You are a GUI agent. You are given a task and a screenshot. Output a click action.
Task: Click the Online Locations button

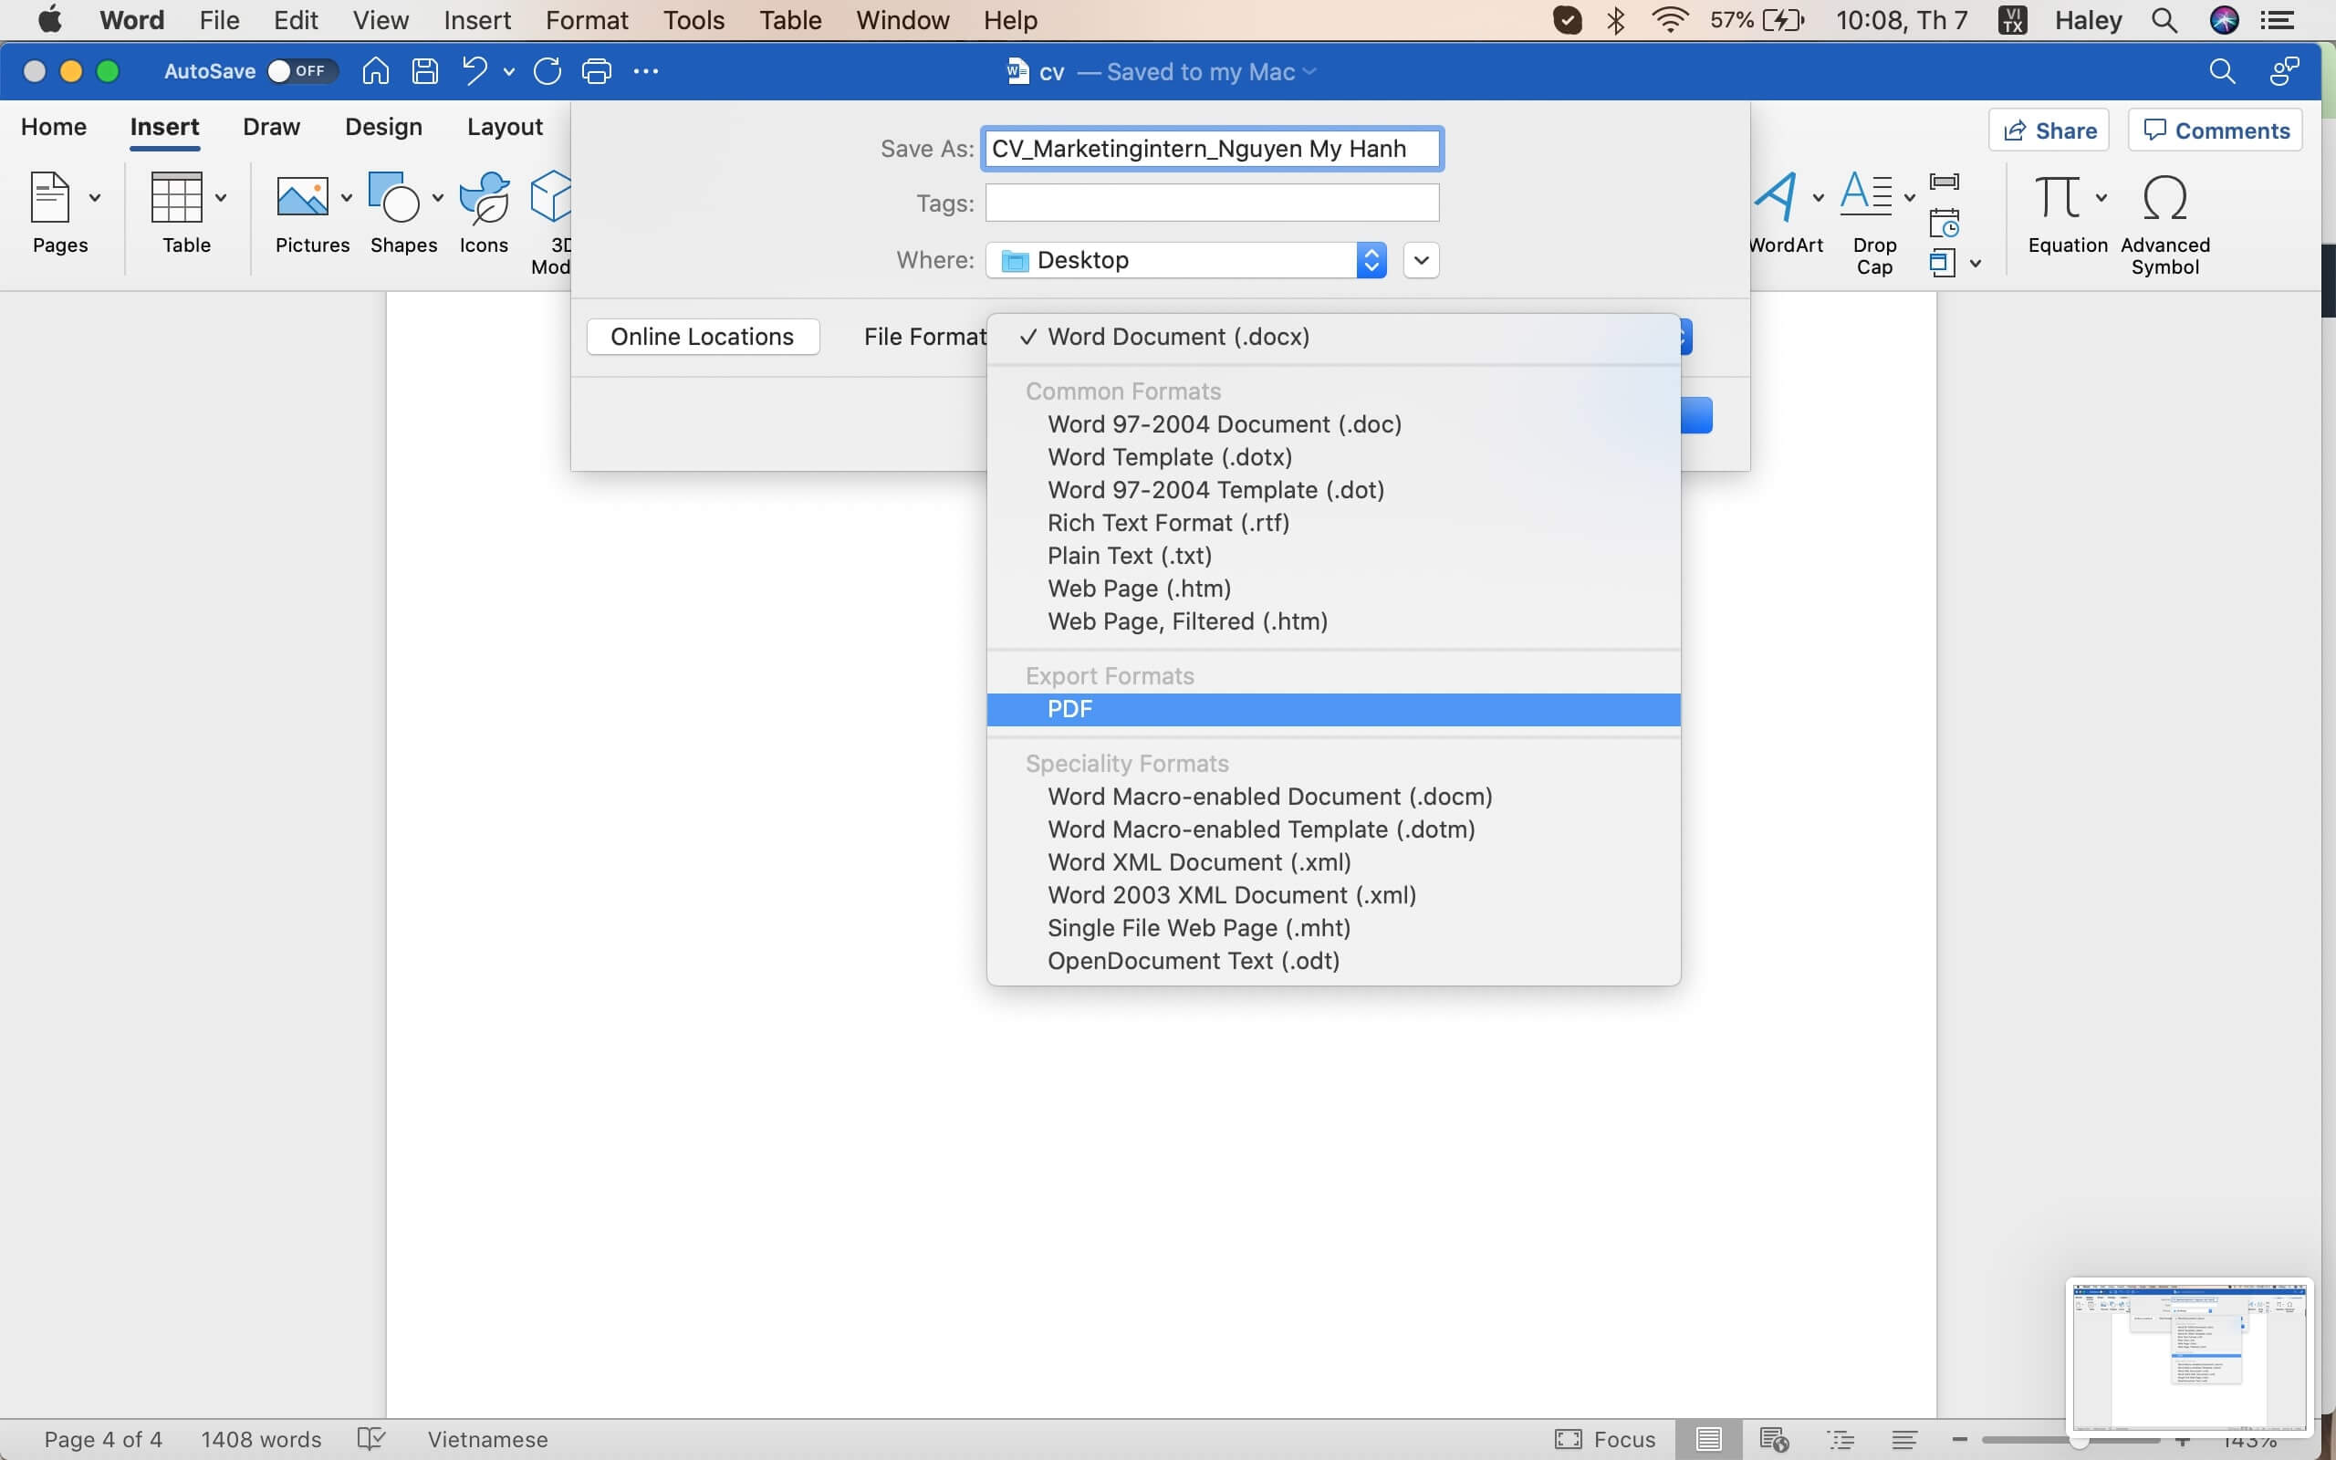coord(702,336)
